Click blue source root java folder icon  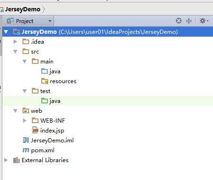pyautogui.click(x=45, y=71)
